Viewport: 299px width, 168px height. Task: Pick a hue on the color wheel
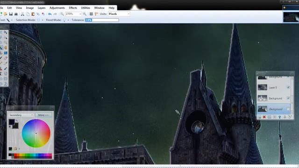(x=36, y=133)
